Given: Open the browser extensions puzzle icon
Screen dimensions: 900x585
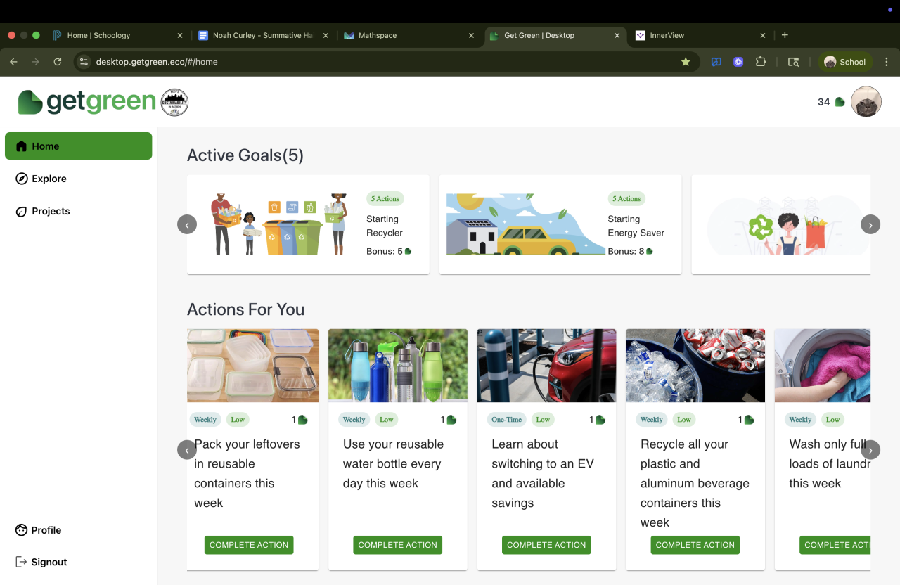Looking at the screenshot, I should click(x=761, y=62).
